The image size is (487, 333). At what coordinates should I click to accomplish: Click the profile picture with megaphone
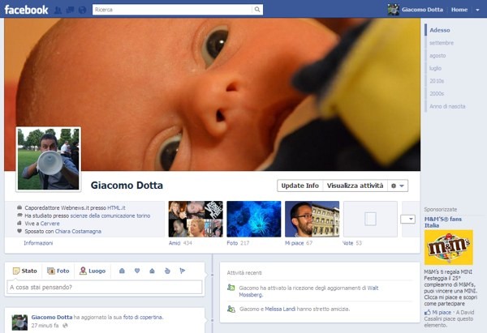point(48,159)
